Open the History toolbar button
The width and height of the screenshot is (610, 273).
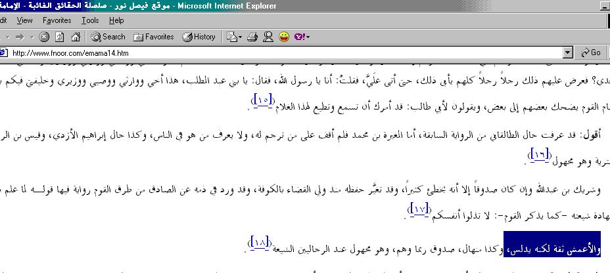(x=199, y=37)
